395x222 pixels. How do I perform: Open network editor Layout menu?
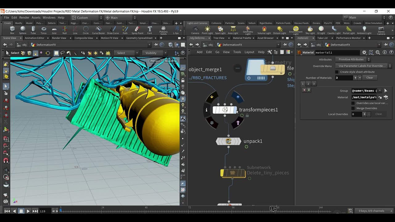point(249,52)
